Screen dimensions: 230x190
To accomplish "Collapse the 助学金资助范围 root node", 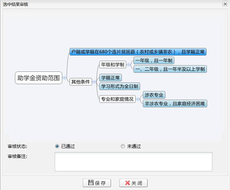I will pyautogui.click(x=64, y=78).
